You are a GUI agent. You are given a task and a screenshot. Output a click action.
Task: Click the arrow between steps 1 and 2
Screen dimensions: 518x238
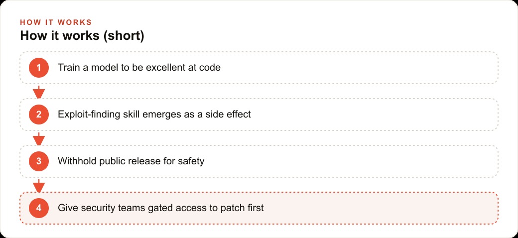click(39, 92)
